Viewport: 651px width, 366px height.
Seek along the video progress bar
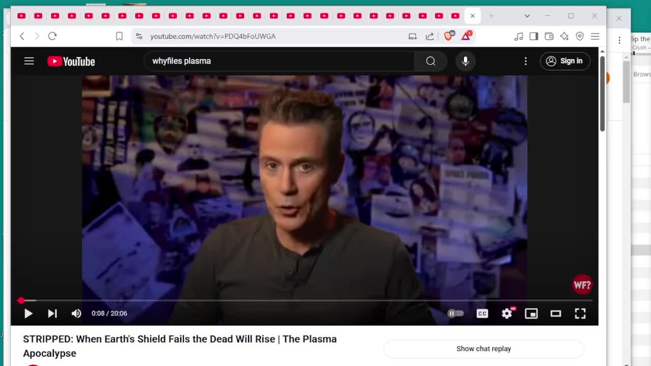(x=305, y=300)
